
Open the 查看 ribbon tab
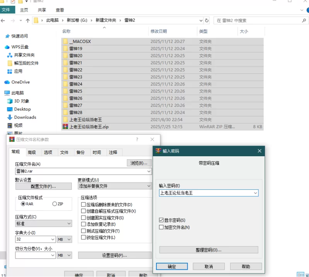coord(60,10)
